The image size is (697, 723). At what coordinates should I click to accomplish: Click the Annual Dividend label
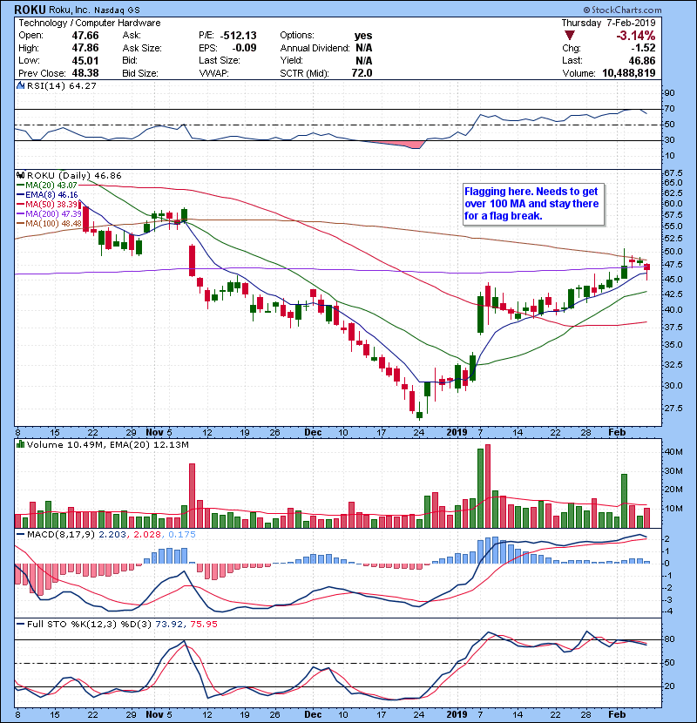(x=315, y=48)
